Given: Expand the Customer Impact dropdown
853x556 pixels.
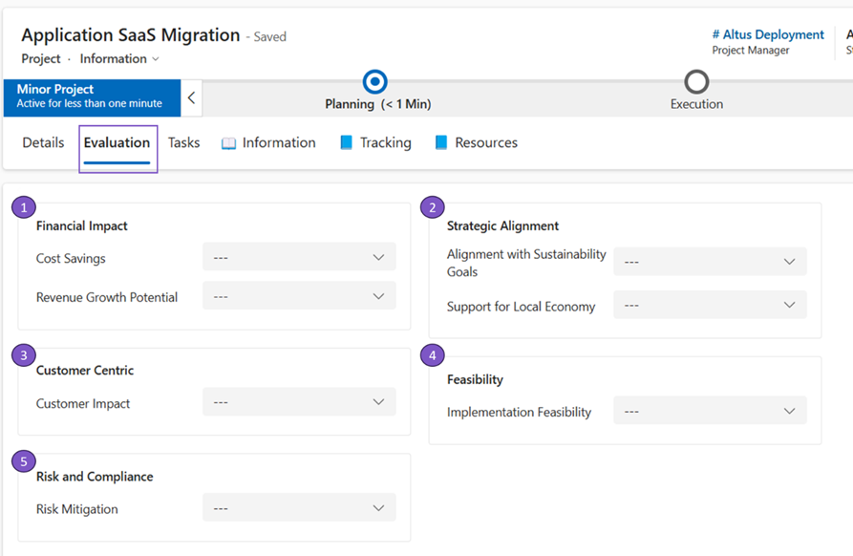Looking at the screenshot, I should [x=299, y=402].
